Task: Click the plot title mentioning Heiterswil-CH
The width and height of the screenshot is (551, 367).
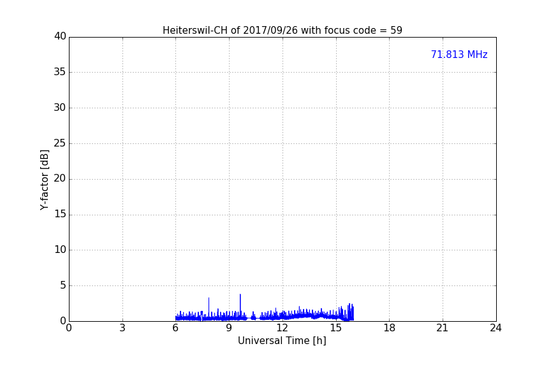Action: tap(282, 31)
